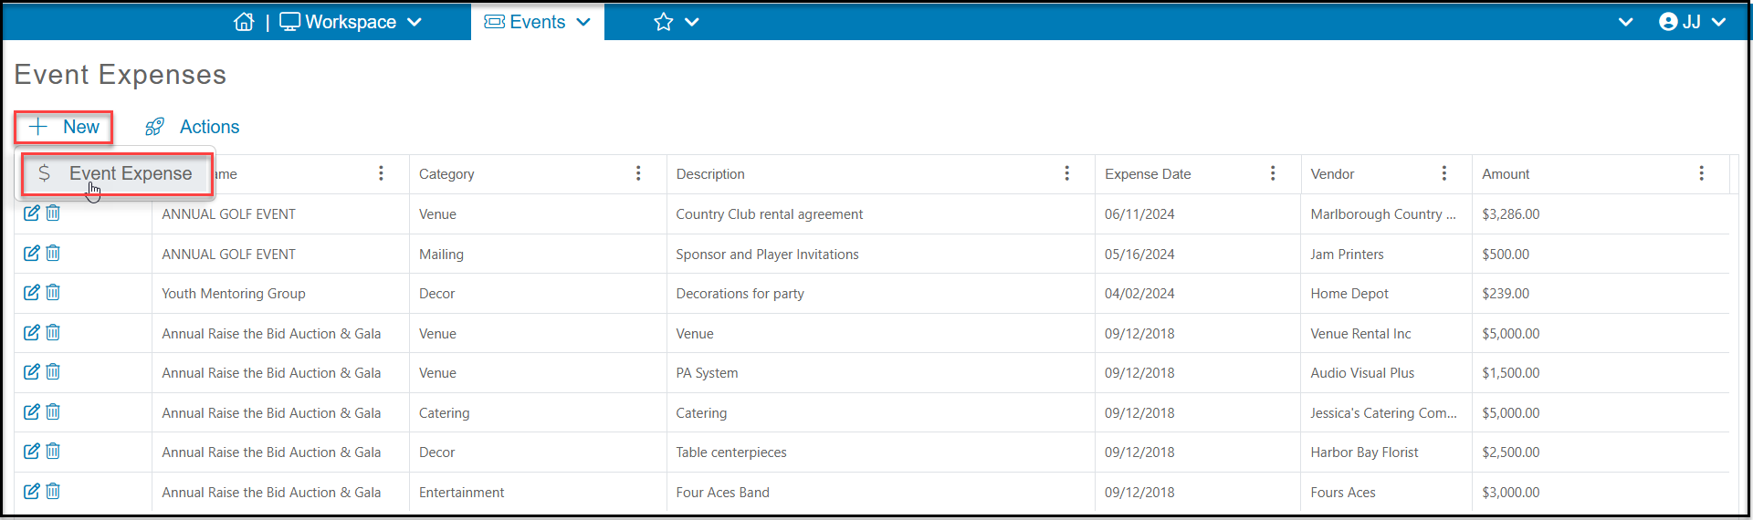Open the Actions menu
The image size is (1753, 520).
[193, 127]
